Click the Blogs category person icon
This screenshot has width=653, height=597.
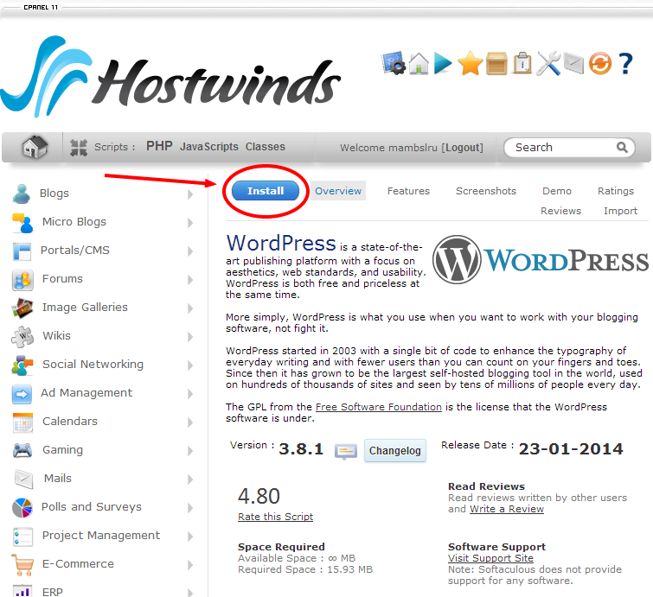click(22, 194)
